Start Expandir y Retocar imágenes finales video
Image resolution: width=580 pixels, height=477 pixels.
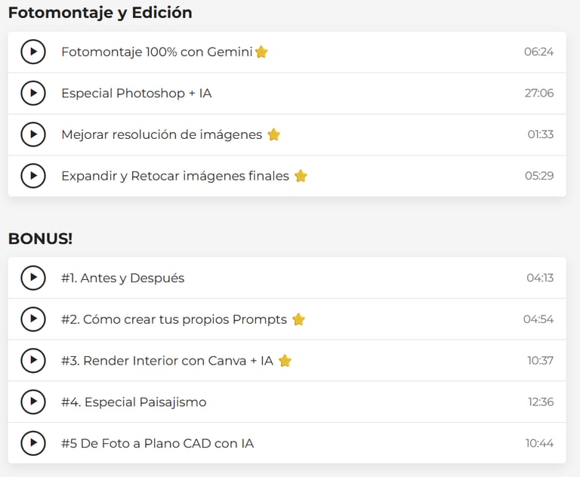(32, 176)
